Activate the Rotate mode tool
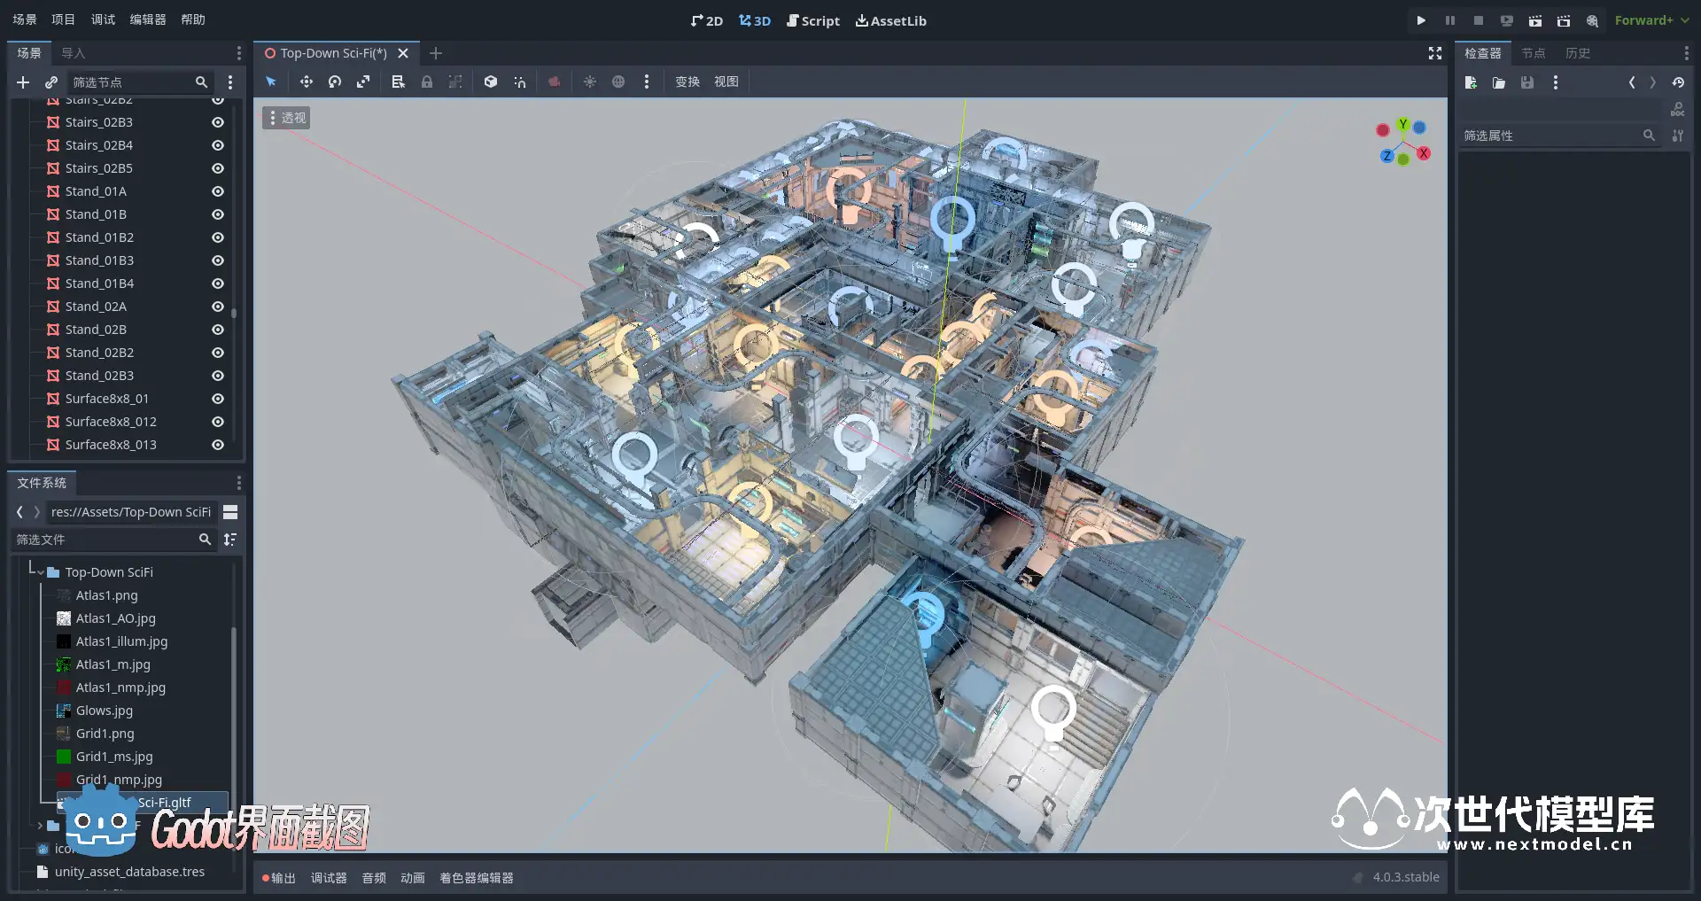 [x=335, y=82]
